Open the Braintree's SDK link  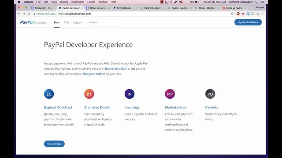(115, 68)
